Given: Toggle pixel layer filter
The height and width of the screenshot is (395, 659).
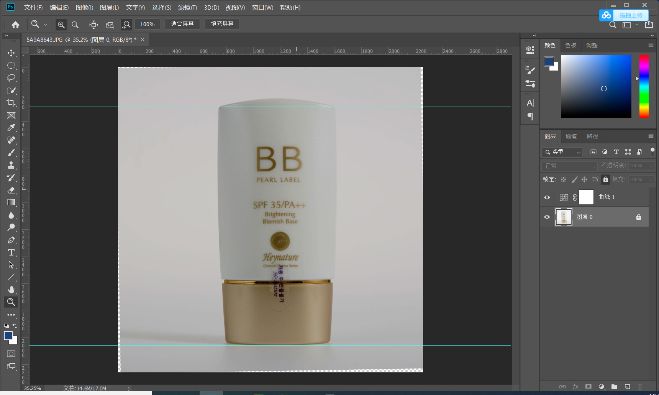Looking at the screenshot, I should (593, 152).
